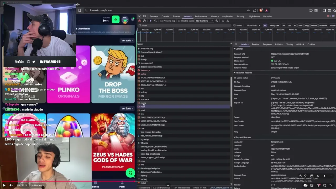Select the Fetch/XHR filter chip
Viewport: 336px width, 189px height.
pos(274,25)
